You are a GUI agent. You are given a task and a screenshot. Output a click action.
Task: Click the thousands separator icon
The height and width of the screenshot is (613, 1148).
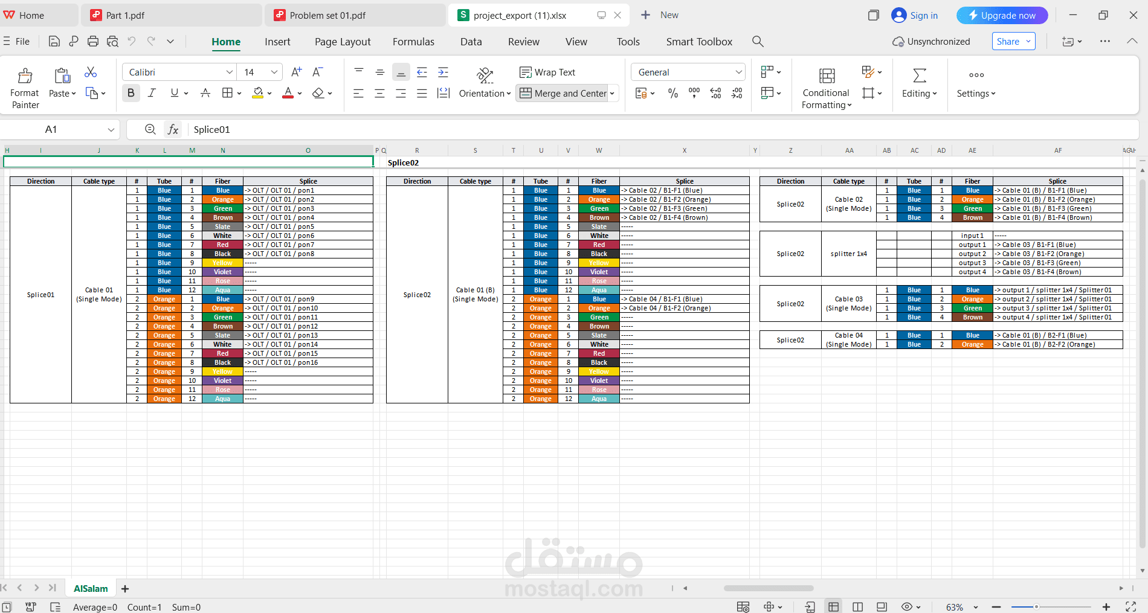(x=694, y=93)
